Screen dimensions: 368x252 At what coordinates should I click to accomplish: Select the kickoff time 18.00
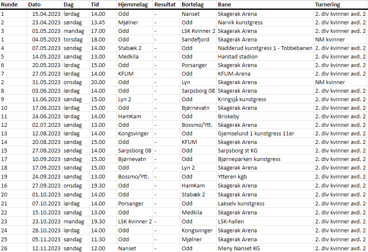[98, 39]
